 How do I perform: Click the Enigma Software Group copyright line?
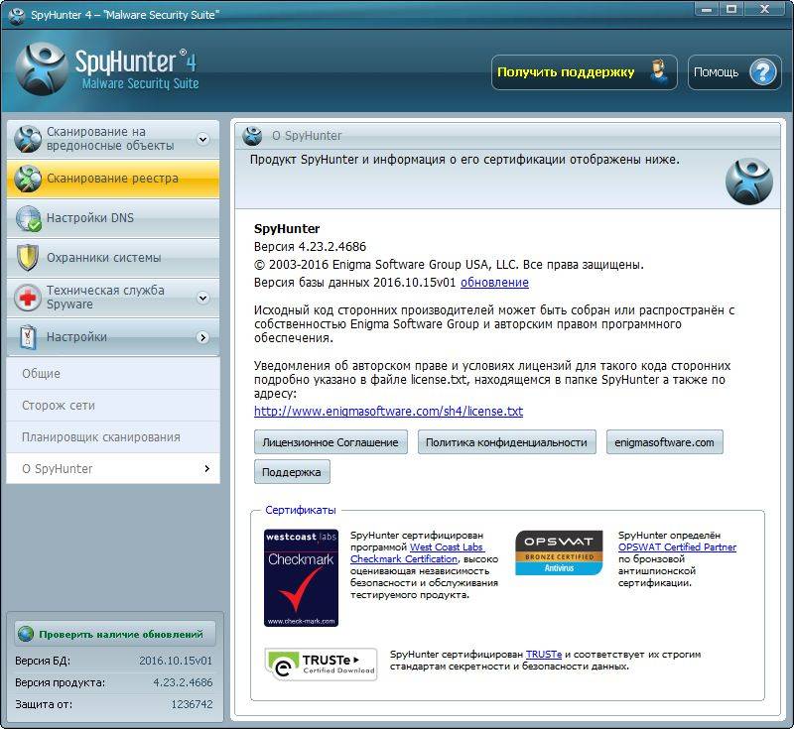coord(449,265)
